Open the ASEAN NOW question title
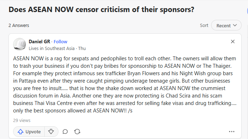Image resolution: width=248 pixels, height=139 pixels. (x=101, y=10)
